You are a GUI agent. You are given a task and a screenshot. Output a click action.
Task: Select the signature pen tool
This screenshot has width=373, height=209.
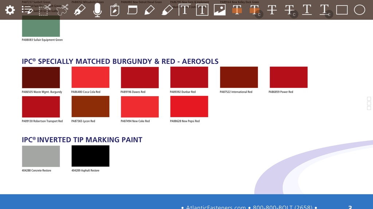pos(80,10)
